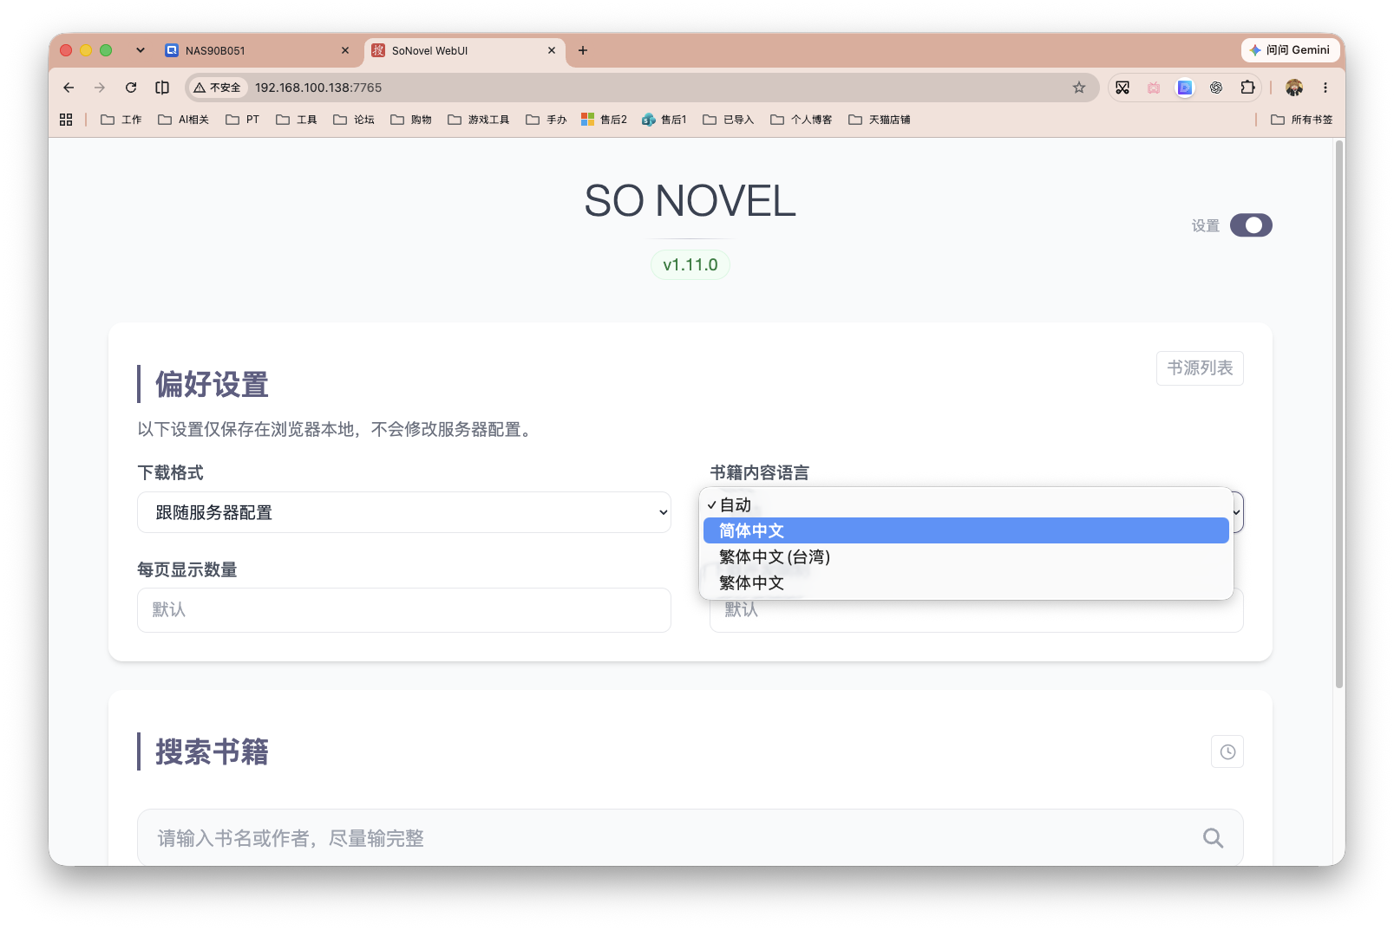
Task: Click the SO NOVEL title
Action: tap(690, 201)
